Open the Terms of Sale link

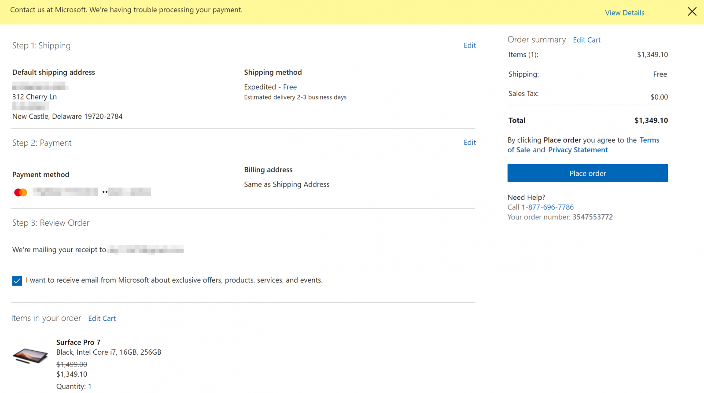tap(649, 140)
